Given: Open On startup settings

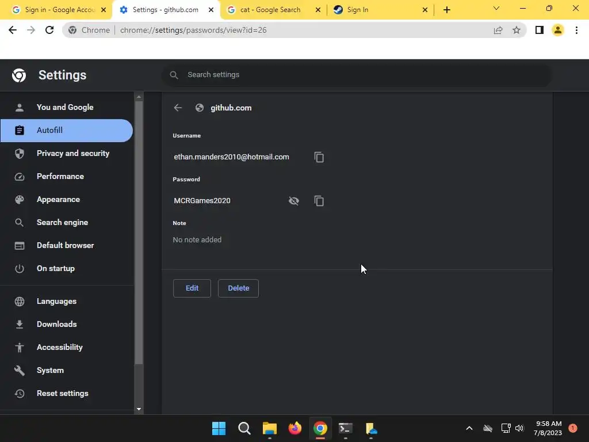Looking at the screenshot, I should coord(67,268).
